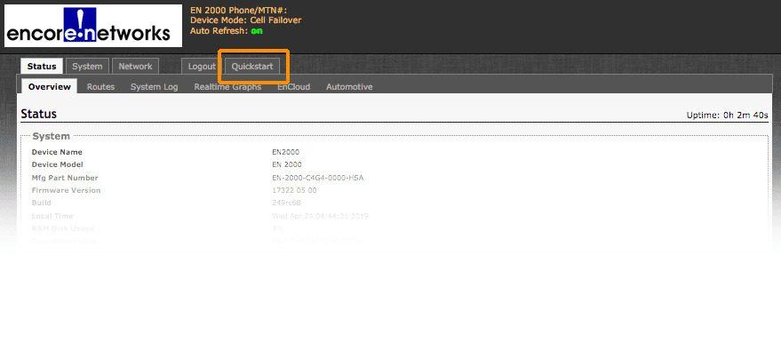Image resolution: width=781 pixels, height=351 pixels.
Task: Click the 'Mfg Part Number' label
Action: click(x=65, y=178)
